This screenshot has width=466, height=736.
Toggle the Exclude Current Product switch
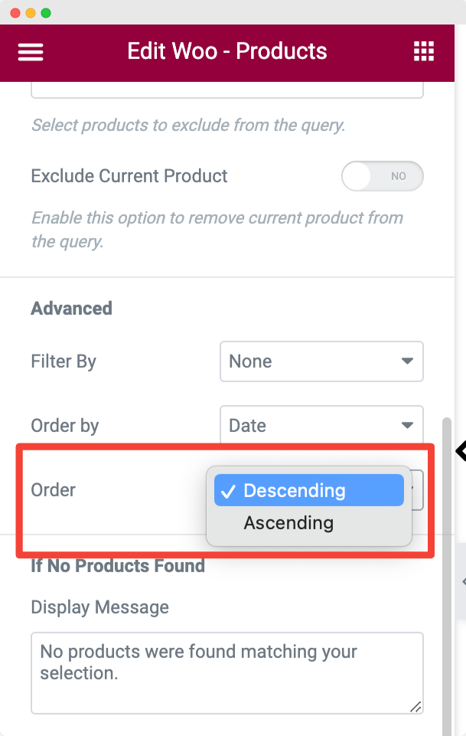pyautogui.click(x=382, y=176)
